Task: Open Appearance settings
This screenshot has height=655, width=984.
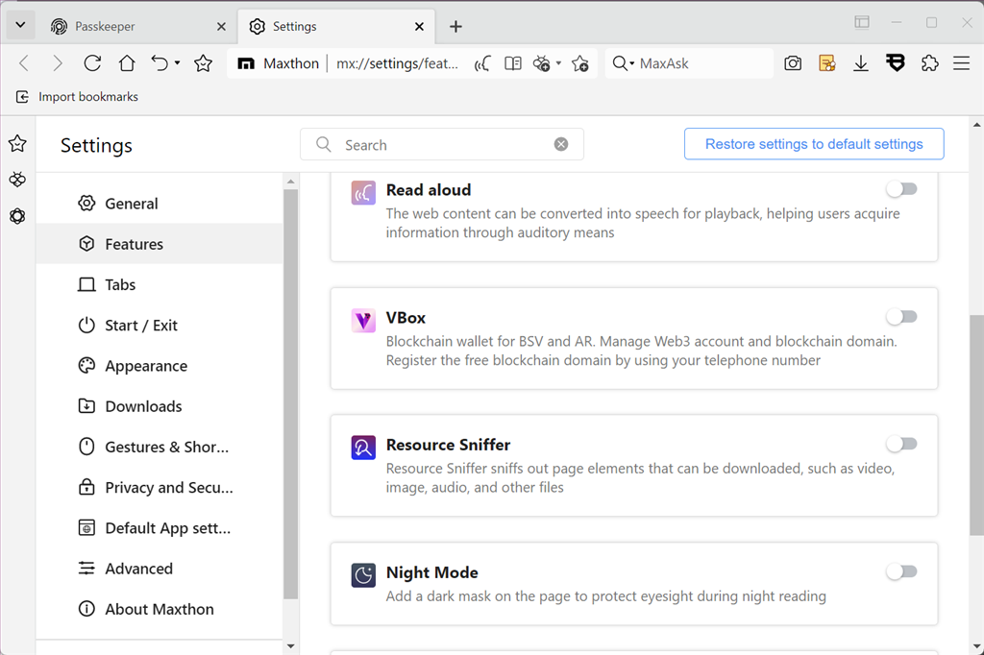Action: tap(160, 366)
